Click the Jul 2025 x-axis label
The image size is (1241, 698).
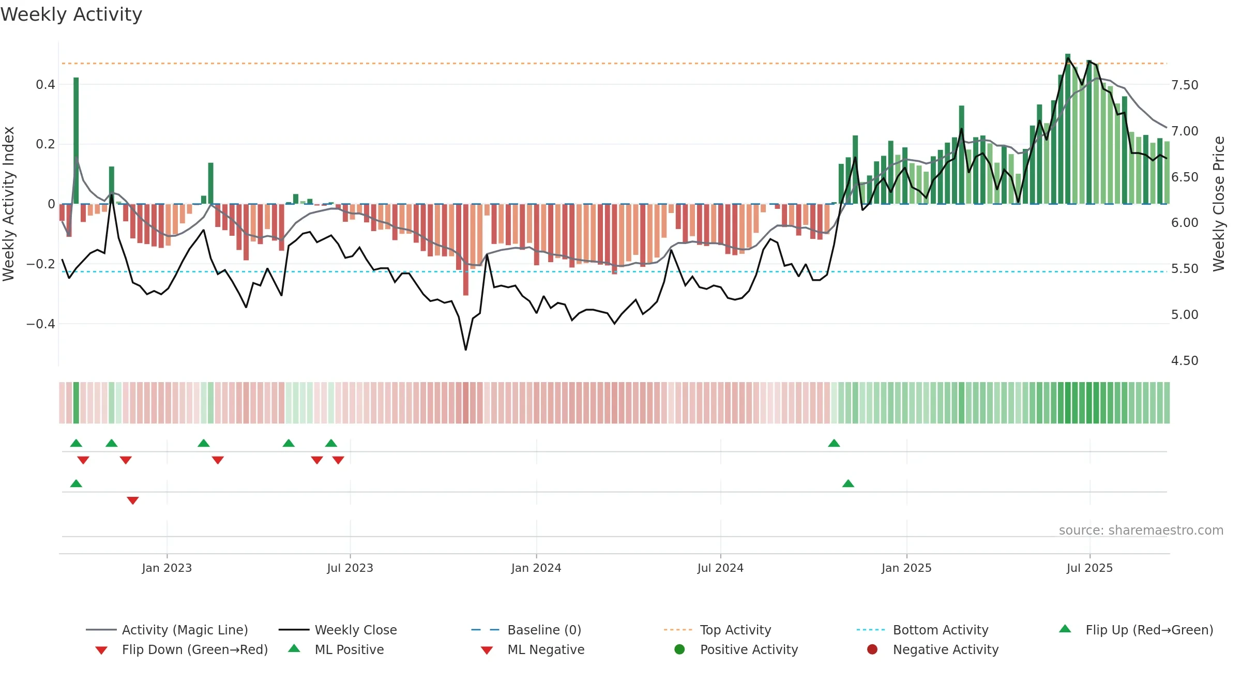[1089, 568]
